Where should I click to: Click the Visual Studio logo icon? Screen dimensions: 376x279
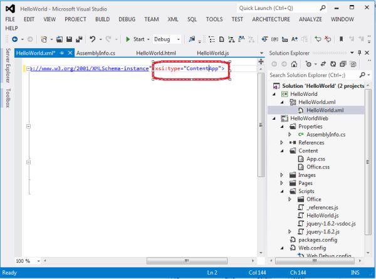(x=10, y=9)
